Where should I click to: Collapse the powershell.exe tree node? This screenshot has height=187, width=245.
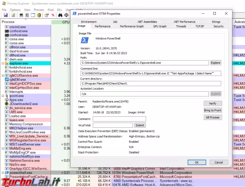[x=3, y=173]
